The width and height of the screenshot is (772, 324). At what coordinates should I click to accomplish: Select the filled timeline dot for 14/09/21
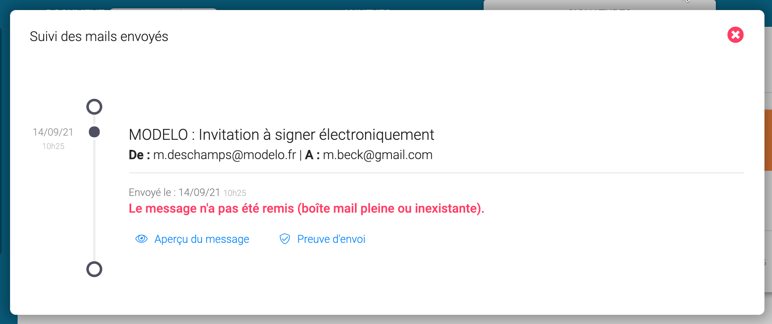pos(94,132)
